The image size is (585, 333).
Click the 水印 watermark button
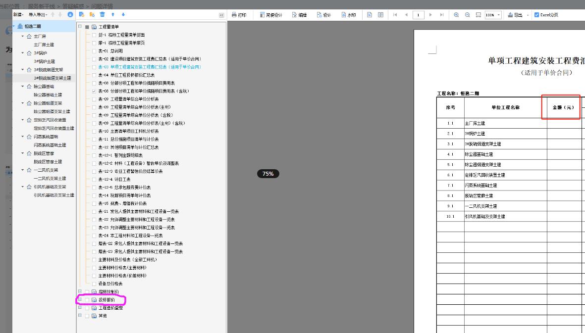(x=348, y=15)
